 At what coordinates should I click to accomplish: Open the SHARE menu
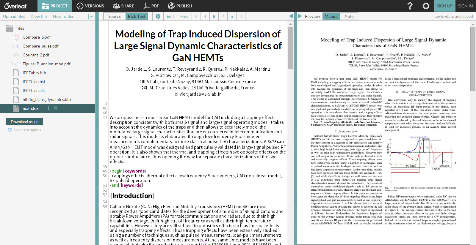pos(123,6)
